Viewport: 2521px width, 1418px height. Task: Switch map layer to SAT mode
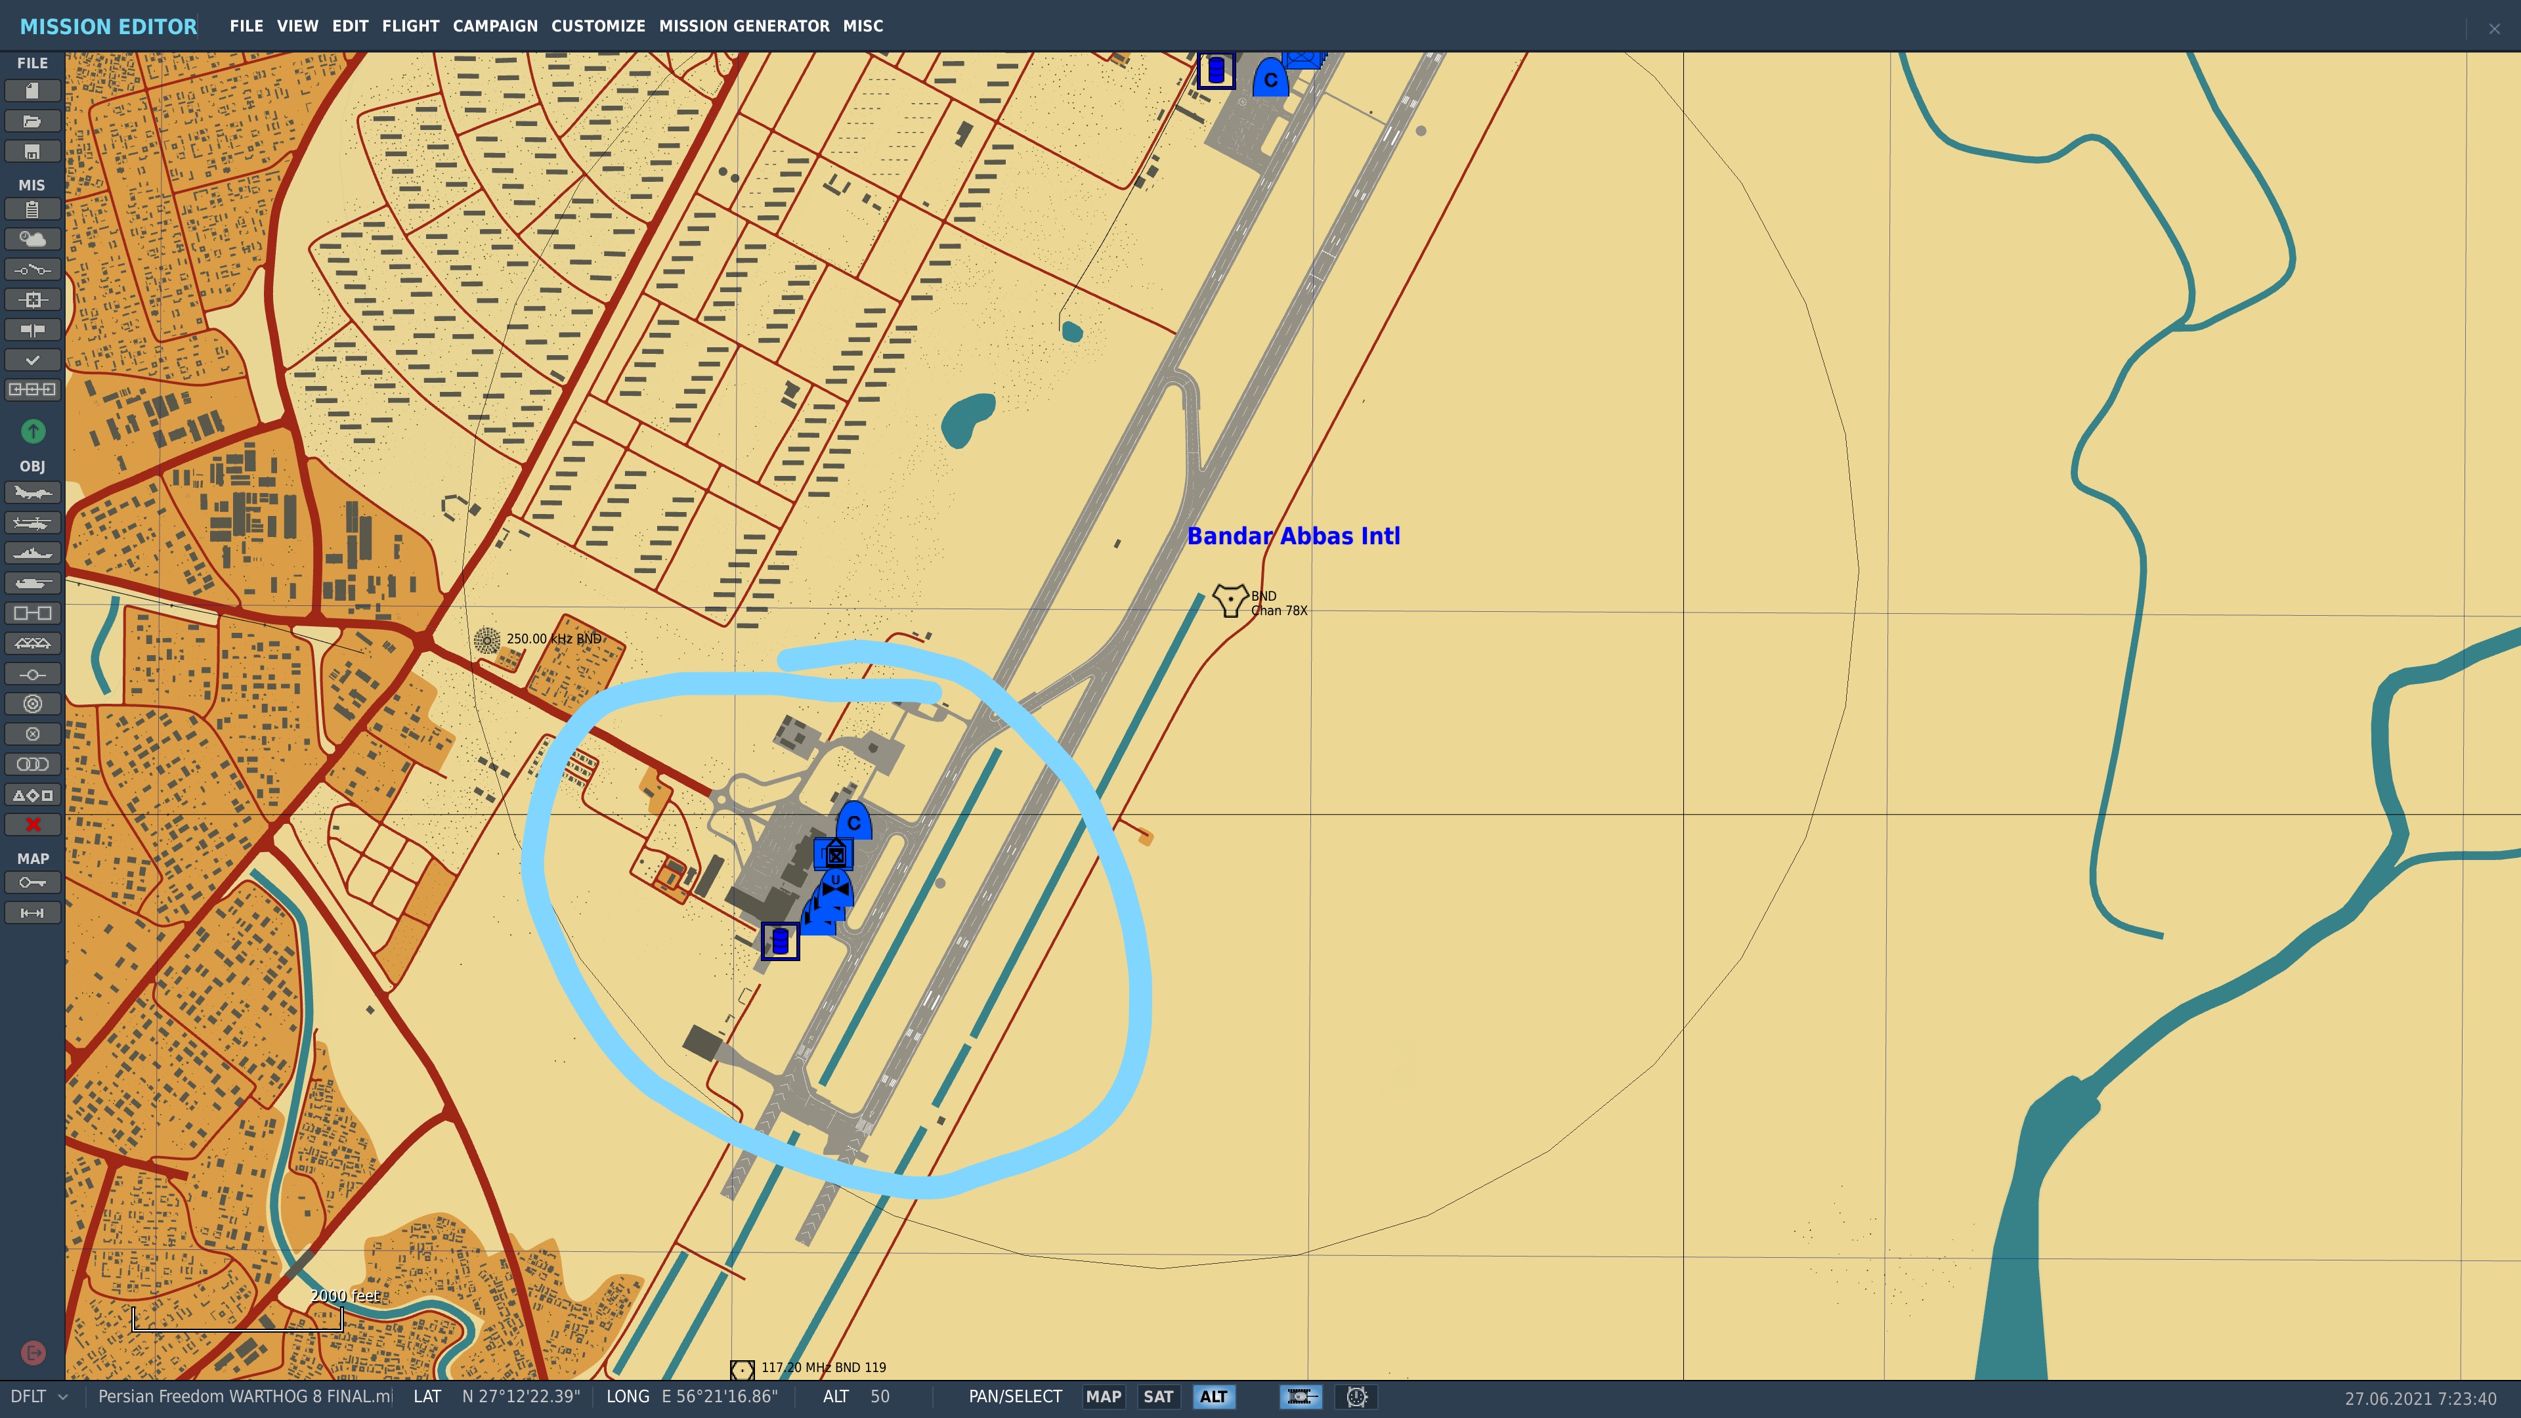point(1157,1396)
